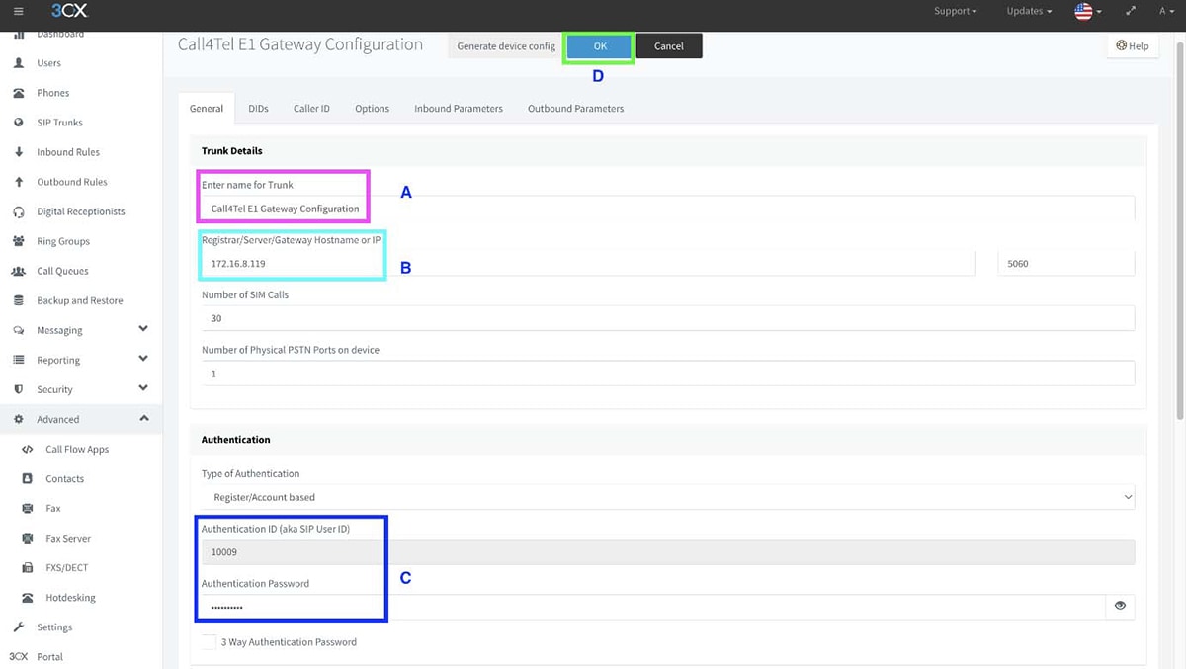Cancel the gateway configuration
The image size is (1186, 669).
[x=669, y=46]
